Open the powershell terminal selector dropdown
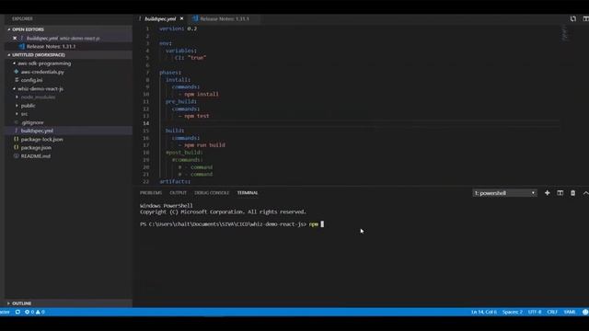Viewport: 589px width, 331px height. point(504,193)
